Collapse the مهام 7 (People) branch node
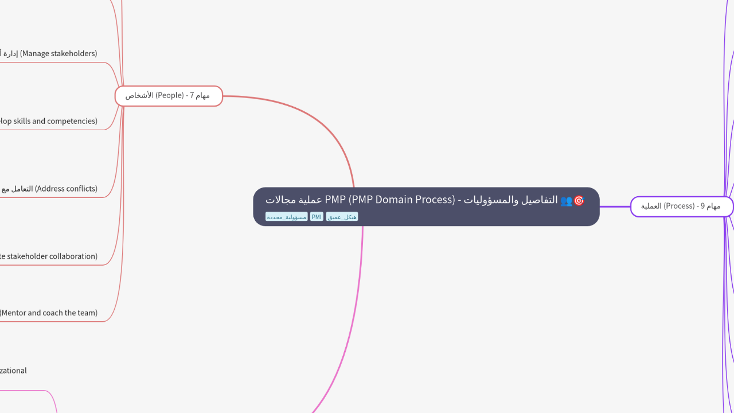734x413 pixels. coord(168,96)
